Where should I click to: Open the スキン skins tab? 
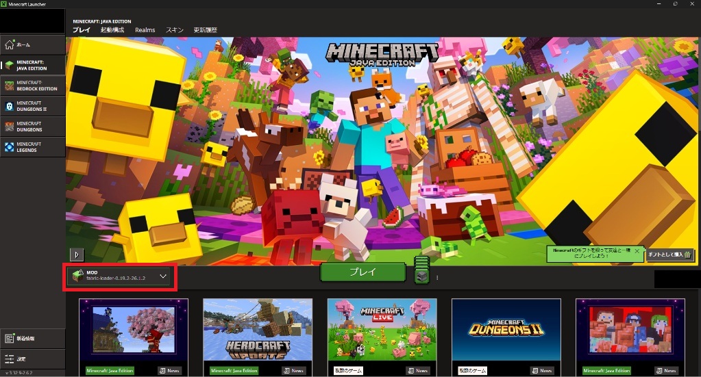175,30
